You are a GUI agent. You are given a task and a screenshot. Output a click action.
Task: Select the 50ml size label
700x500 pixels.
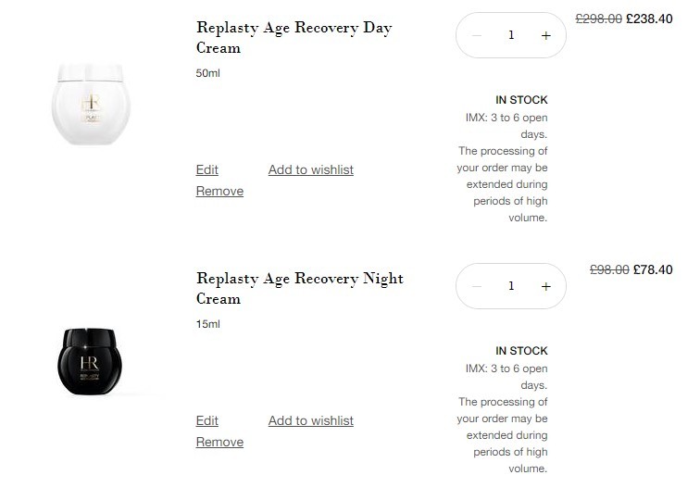point(208,73)
